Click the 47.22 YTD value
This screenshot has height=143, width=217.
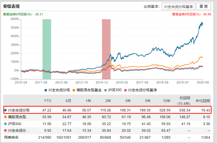tap(47, 110)
